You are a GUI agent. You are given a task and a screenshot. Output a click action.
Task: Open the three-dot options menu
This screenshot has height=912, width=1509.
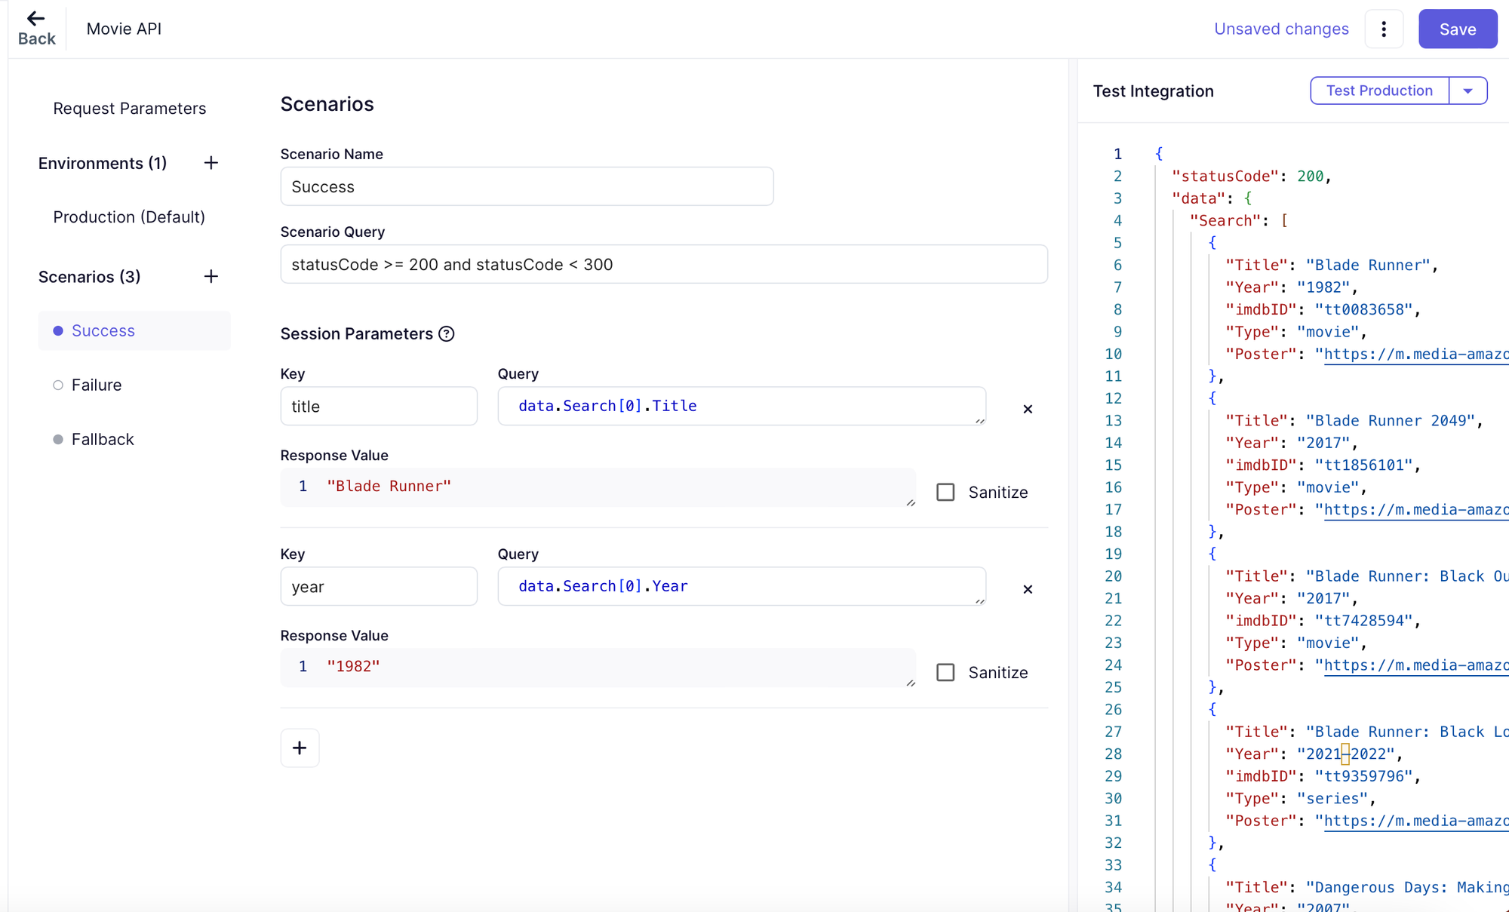(1384, 29)
